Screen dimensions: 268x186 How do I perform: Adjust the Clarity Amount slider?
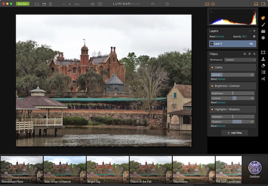coord(233,75)
